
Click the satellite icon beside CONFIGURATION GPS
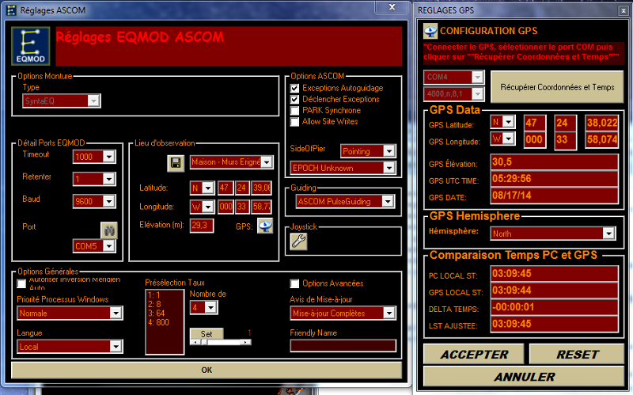430,31
